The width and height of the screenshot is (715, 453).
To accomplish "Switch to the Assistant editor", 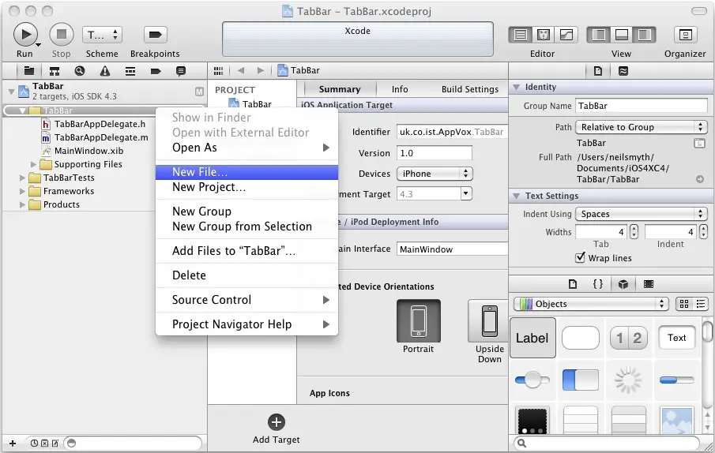I will point(544,35).
